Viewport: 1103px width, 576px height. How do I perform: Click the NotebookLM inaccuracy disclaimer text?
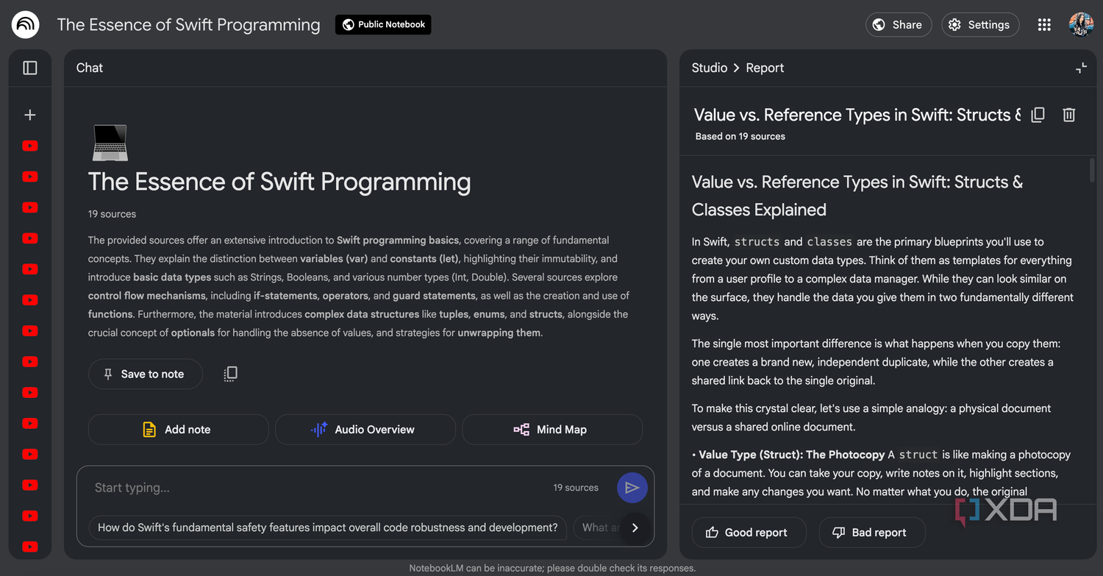[x=552, y=568]
